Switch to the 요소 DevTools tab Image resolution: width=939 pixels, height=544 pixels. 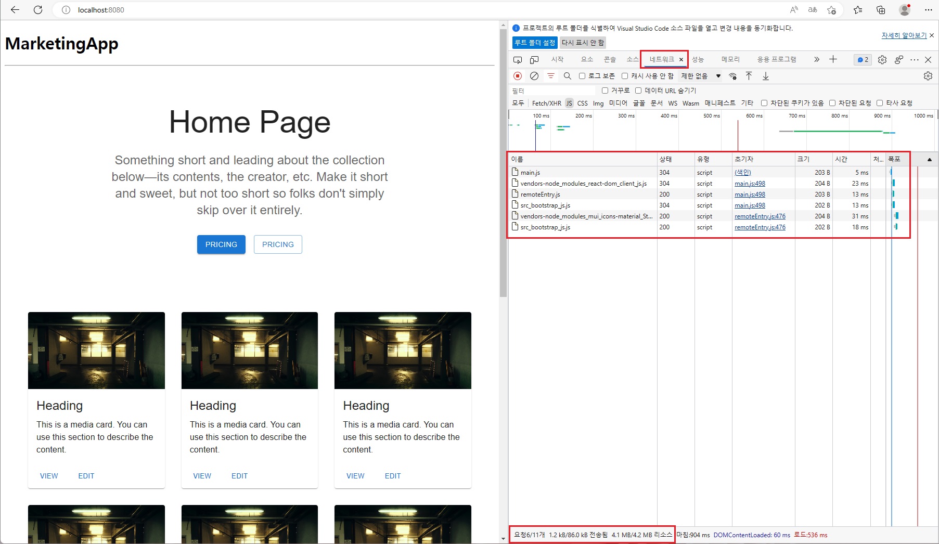(x=587, y=59)
